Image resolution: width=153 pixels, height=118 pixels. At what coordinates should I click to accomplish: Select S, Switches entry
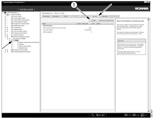pyautogui.click(x=20, y=44)
